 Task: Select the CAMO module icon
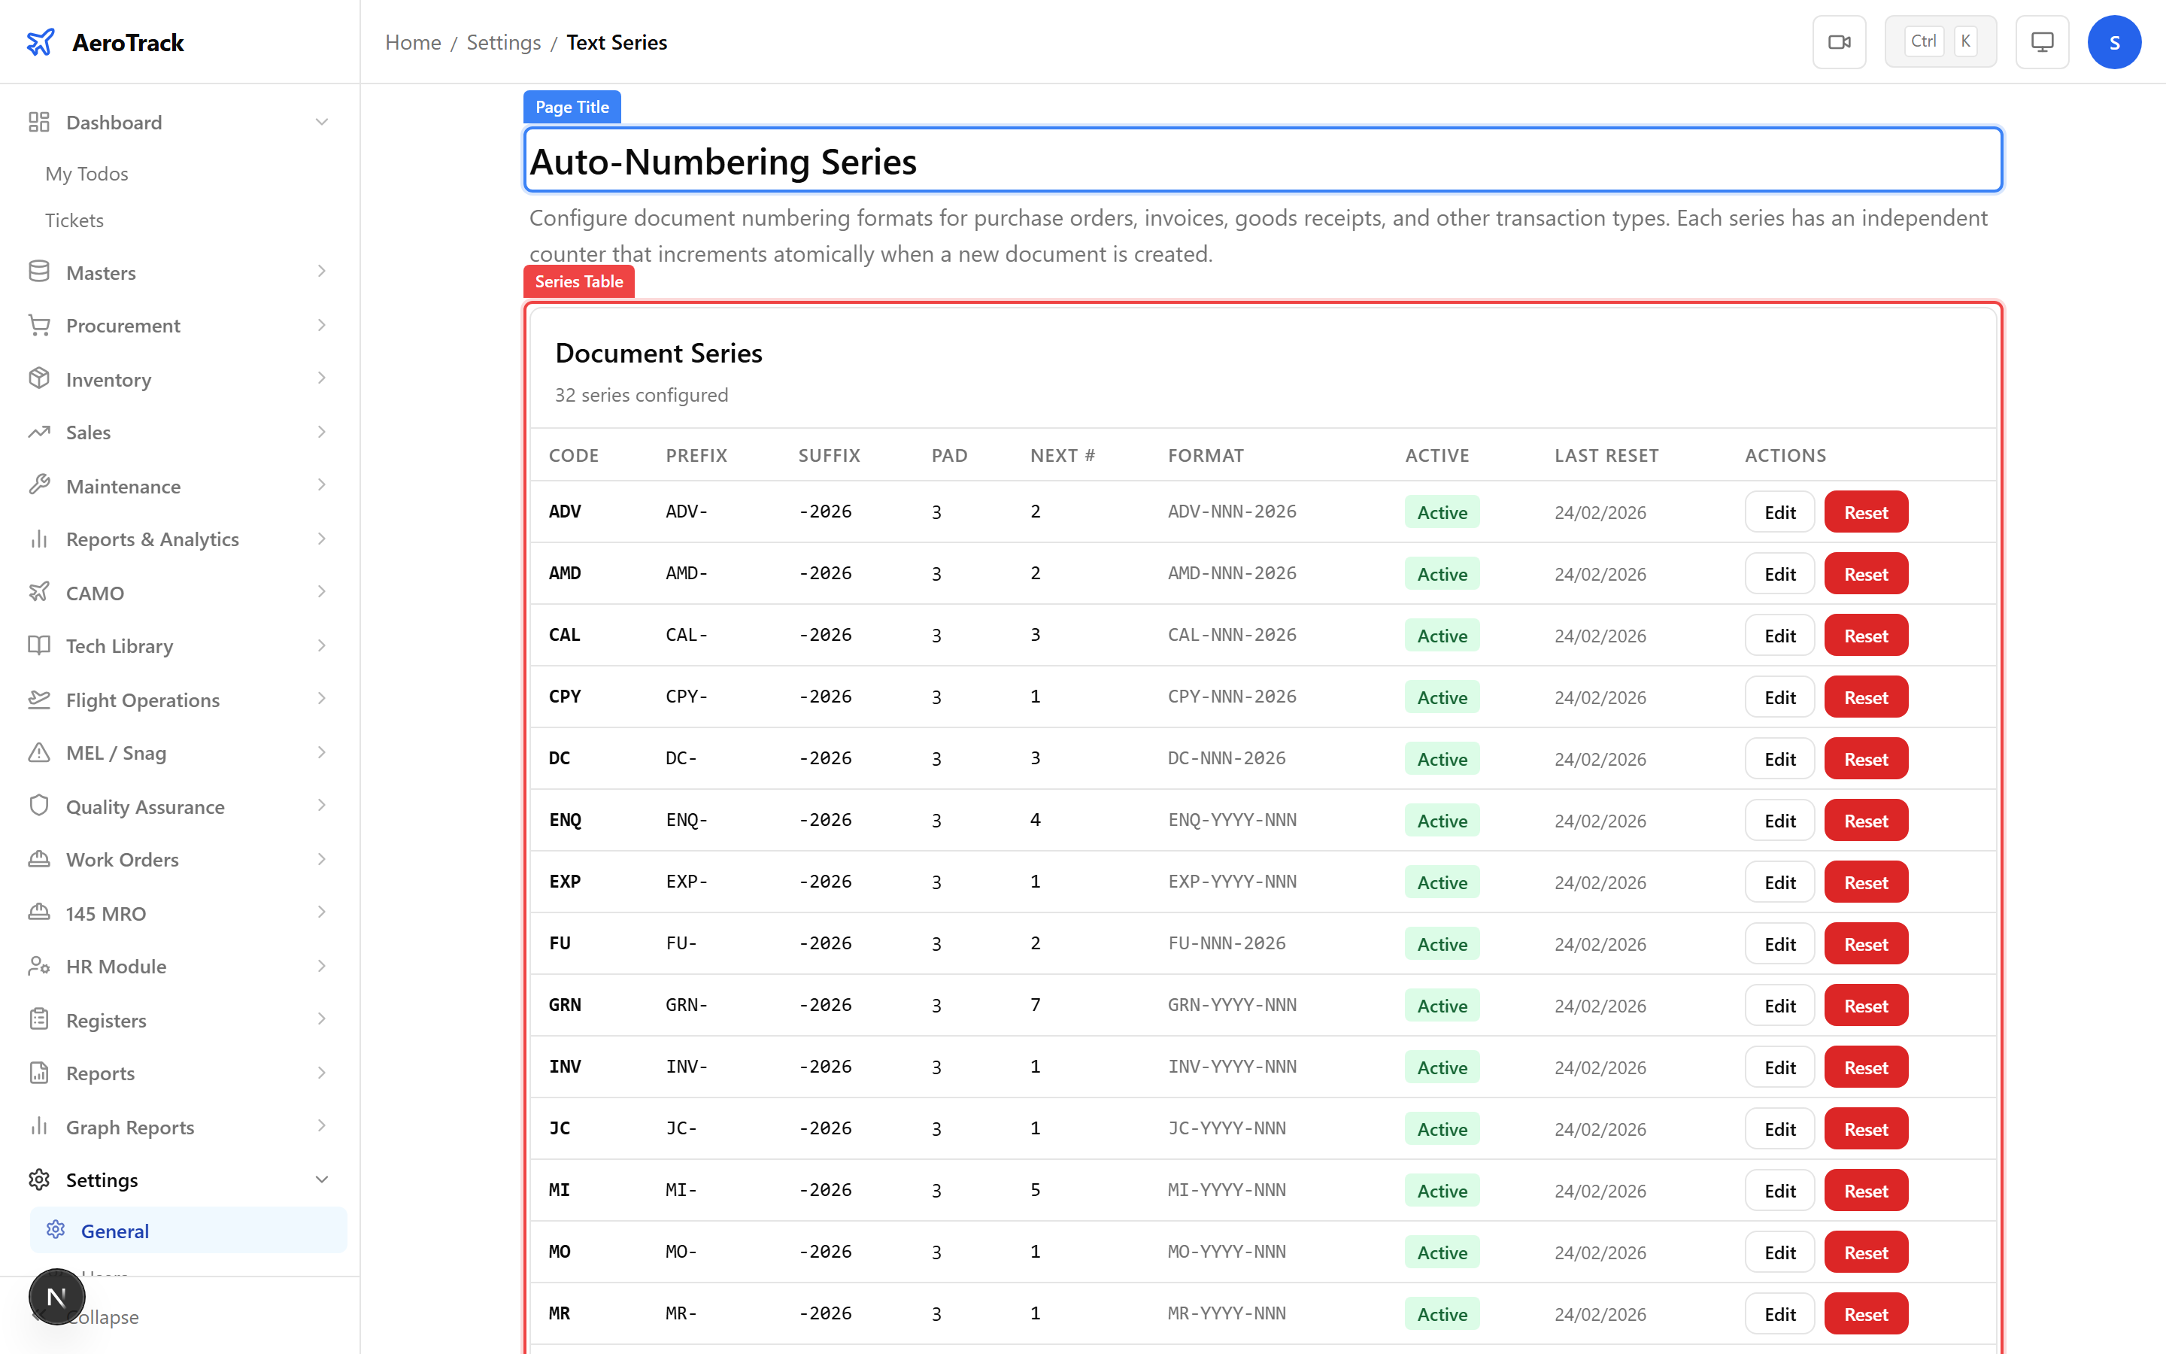click(x=39, y=592)
